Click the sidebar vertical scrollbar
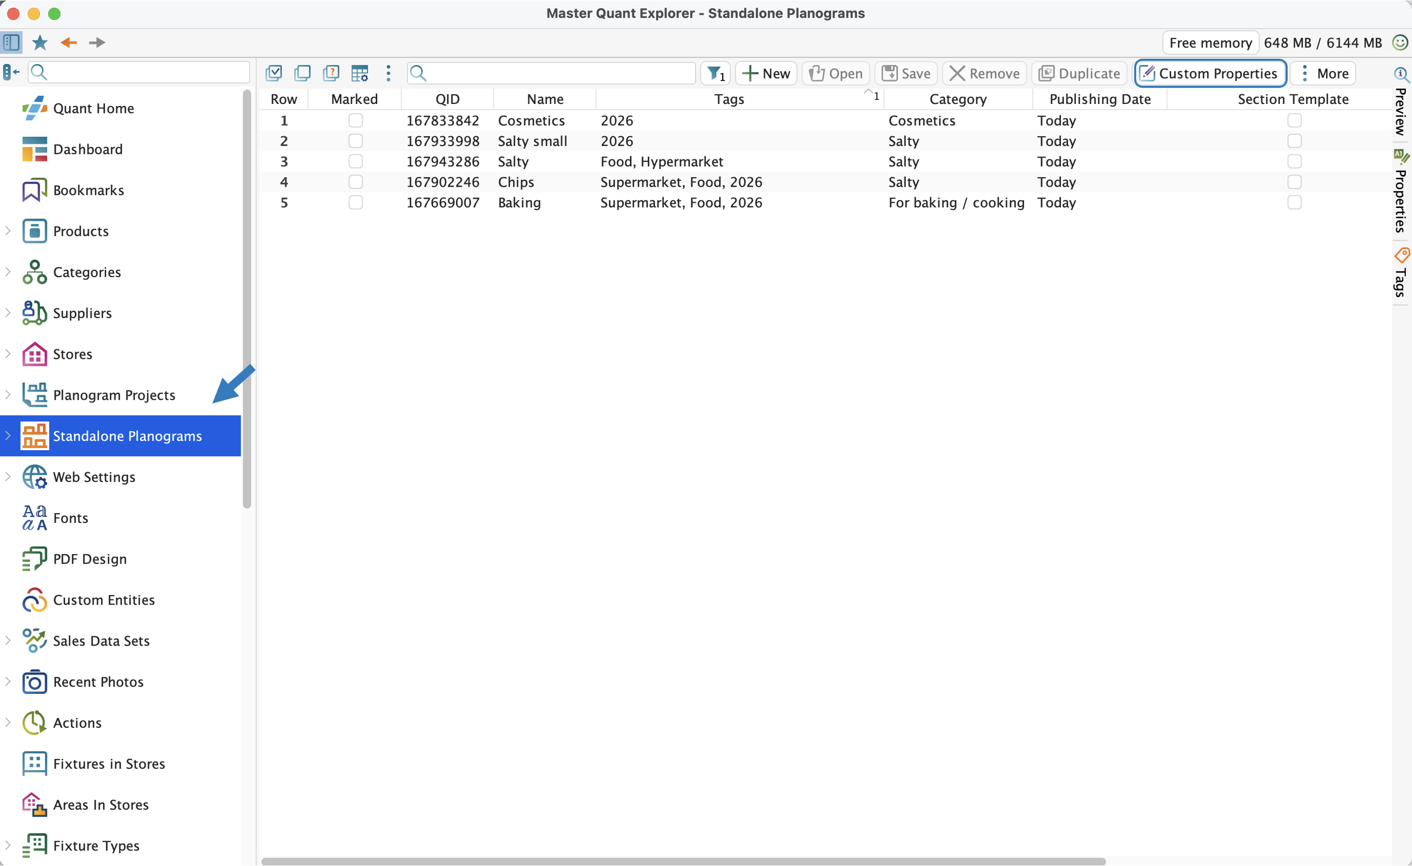The image size is (1412, 866). pyautogui.click(x=247, y=299)
